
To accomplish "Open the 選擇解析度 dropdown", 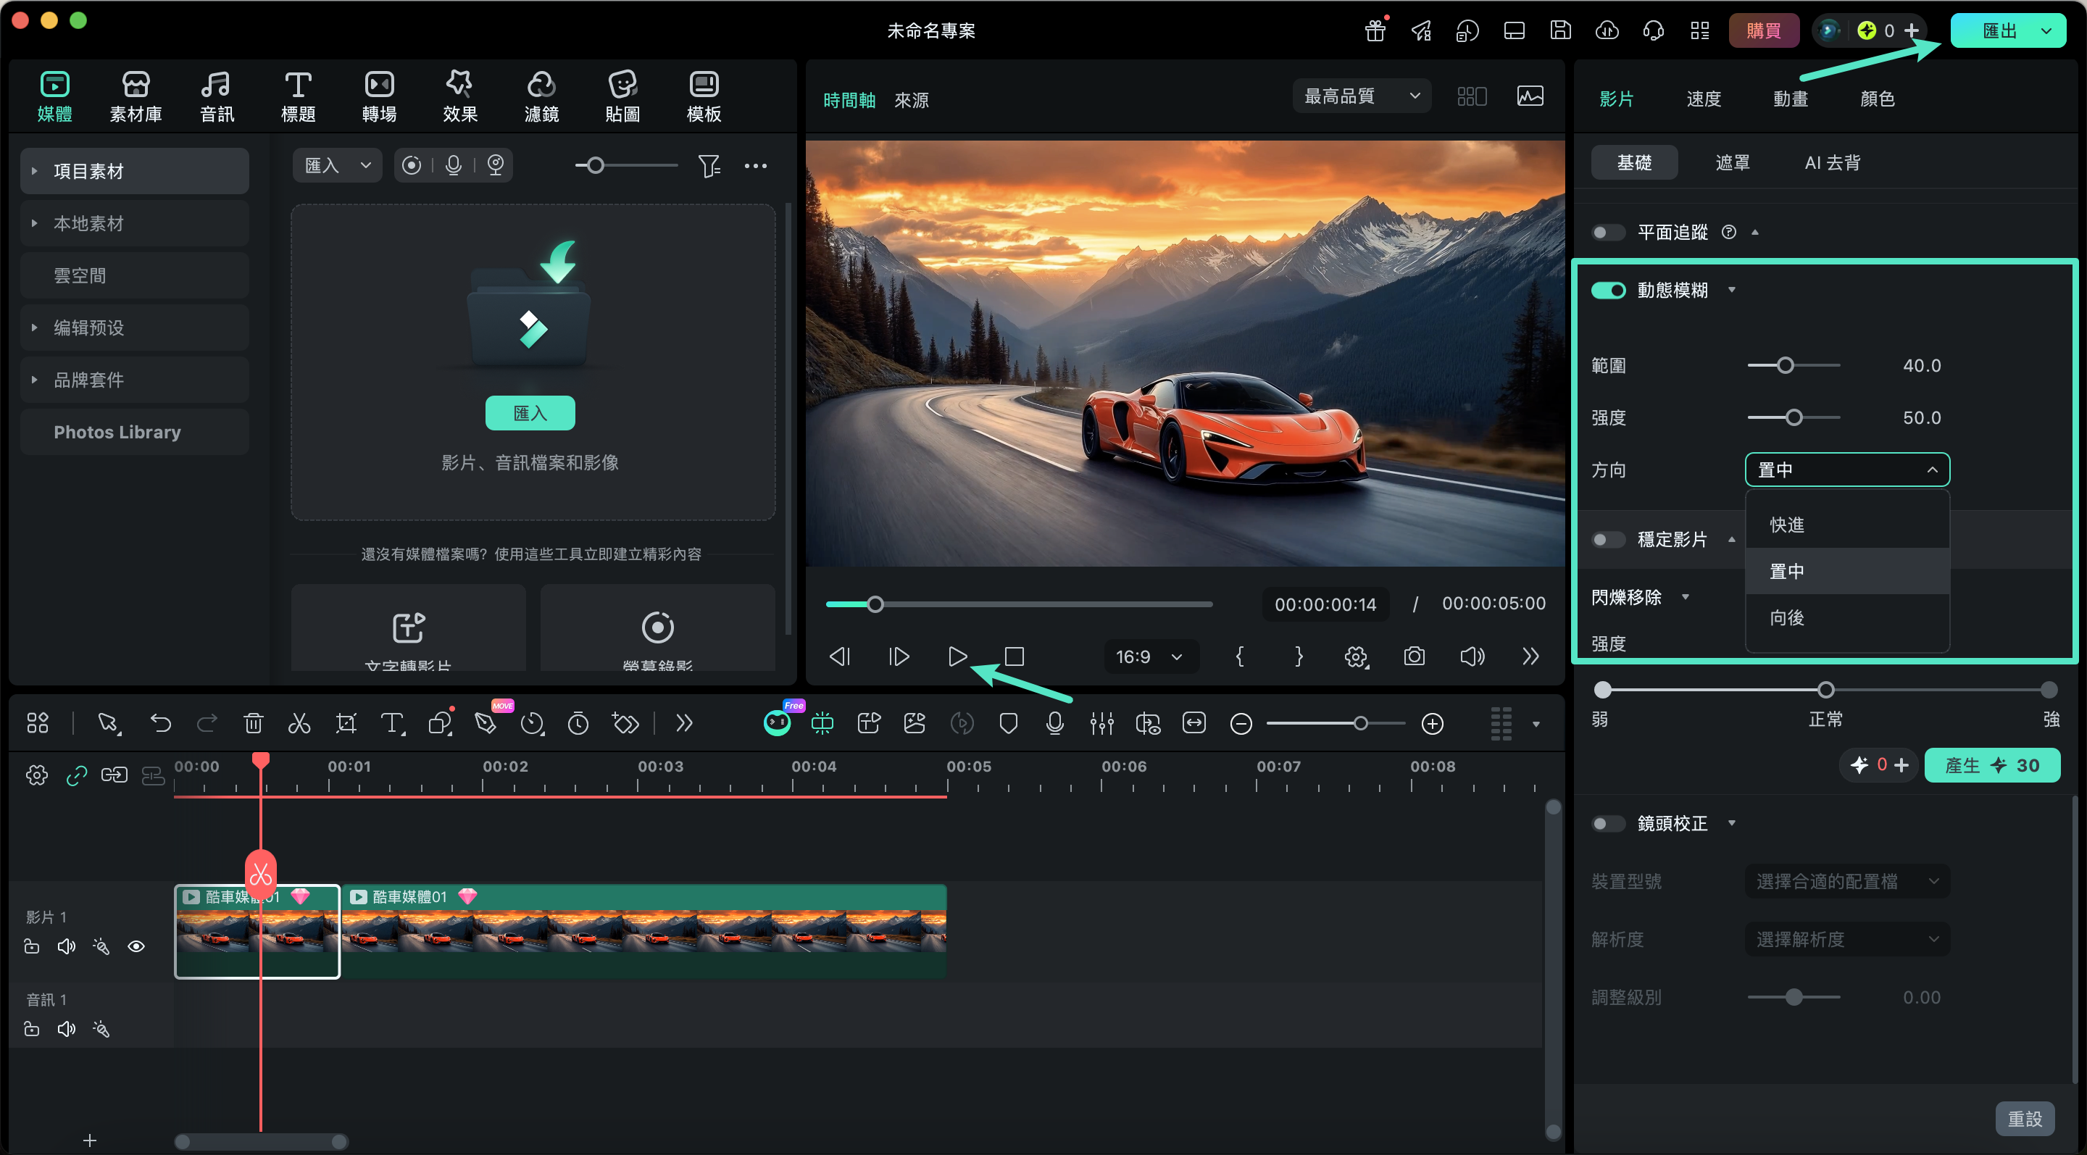I will pyautogui.click(x=1846, y=940).
